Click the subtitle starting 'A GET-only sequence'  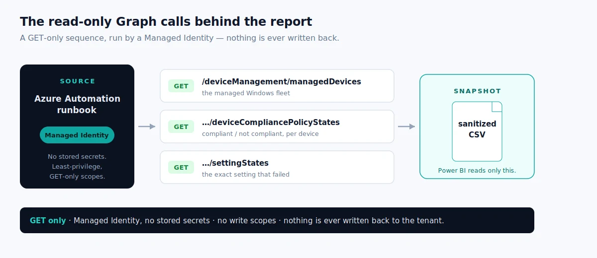(x=180, y=38)
